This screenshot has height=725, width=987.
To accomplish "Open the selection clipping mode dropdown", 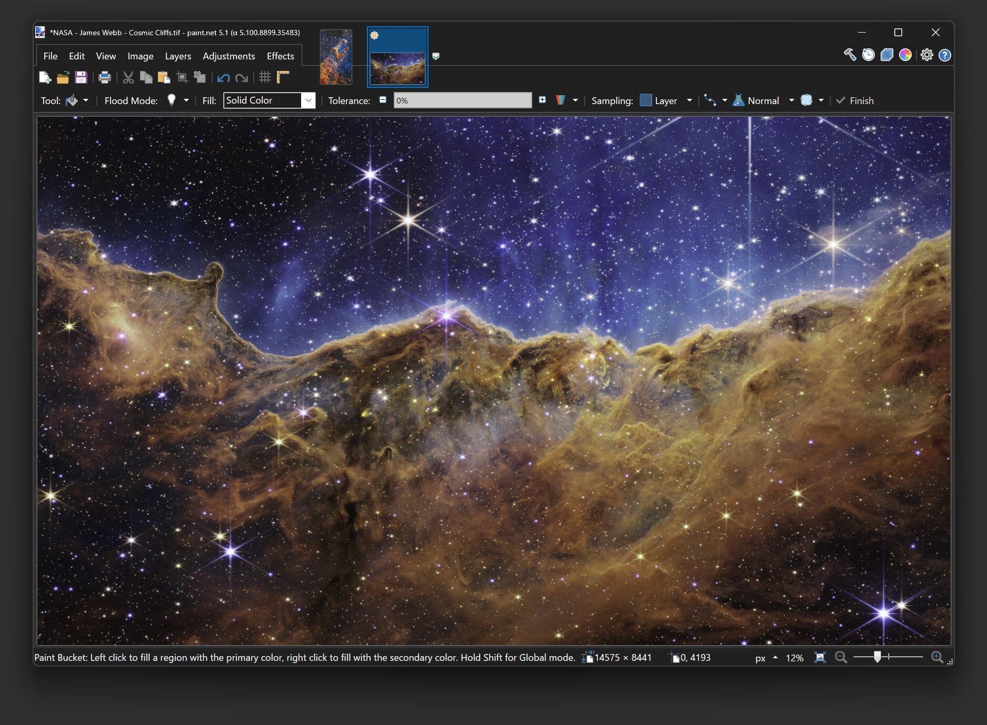I will (812, 100).
